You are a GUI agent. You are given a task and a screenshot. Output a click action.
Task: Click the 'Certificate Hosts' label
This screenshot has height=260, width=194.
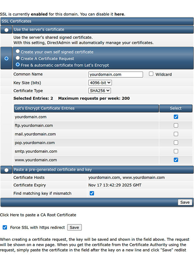pyautogui.click(x=29, y=178)
